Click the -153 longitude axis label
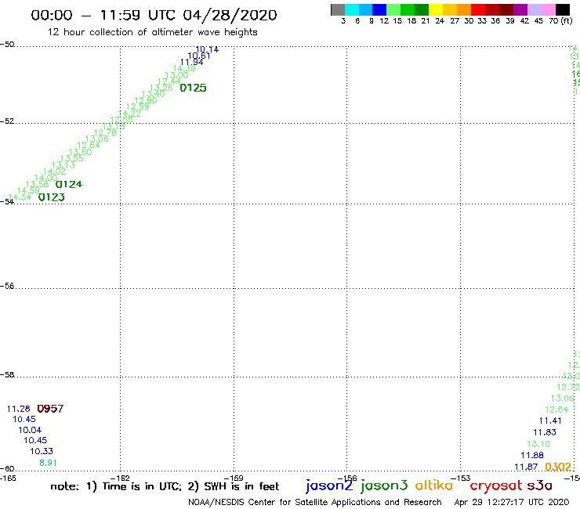The height and width of the screenshot is (509, 580). [x=461, y=478]
